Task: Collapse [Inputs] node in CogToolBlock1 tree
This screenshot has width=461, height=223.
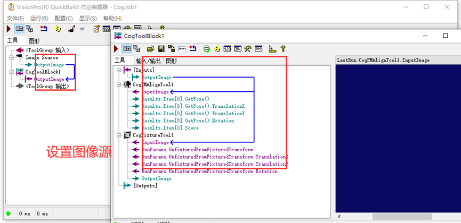Action: coord(119,70)
